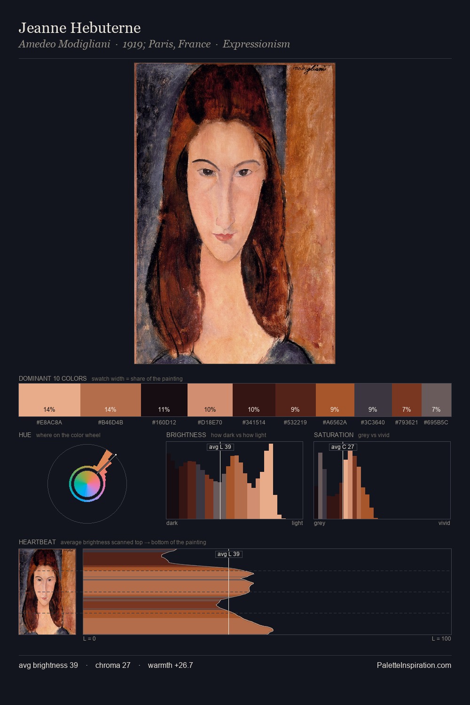The height and width of the screenshot is (705, 470).
Task: Click the 'swatch width = share of the painting' caption
Action: click(x=137, y=379)
